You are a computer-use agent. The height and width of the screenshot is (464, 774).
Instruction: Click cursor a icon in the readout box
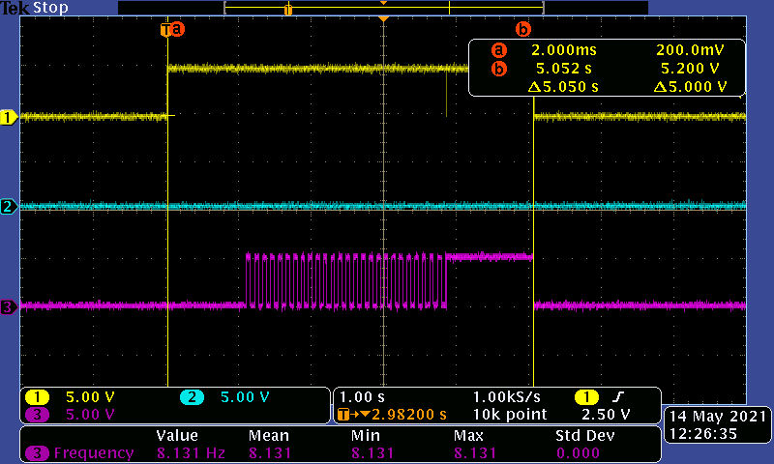[499, 50]
